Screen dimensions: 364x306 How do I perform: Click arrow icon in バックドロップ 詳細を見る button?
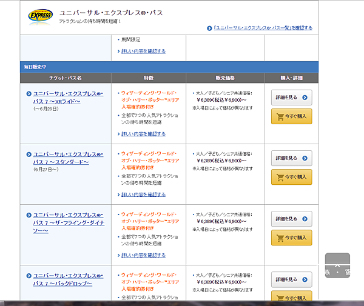[x=305, y=279]
